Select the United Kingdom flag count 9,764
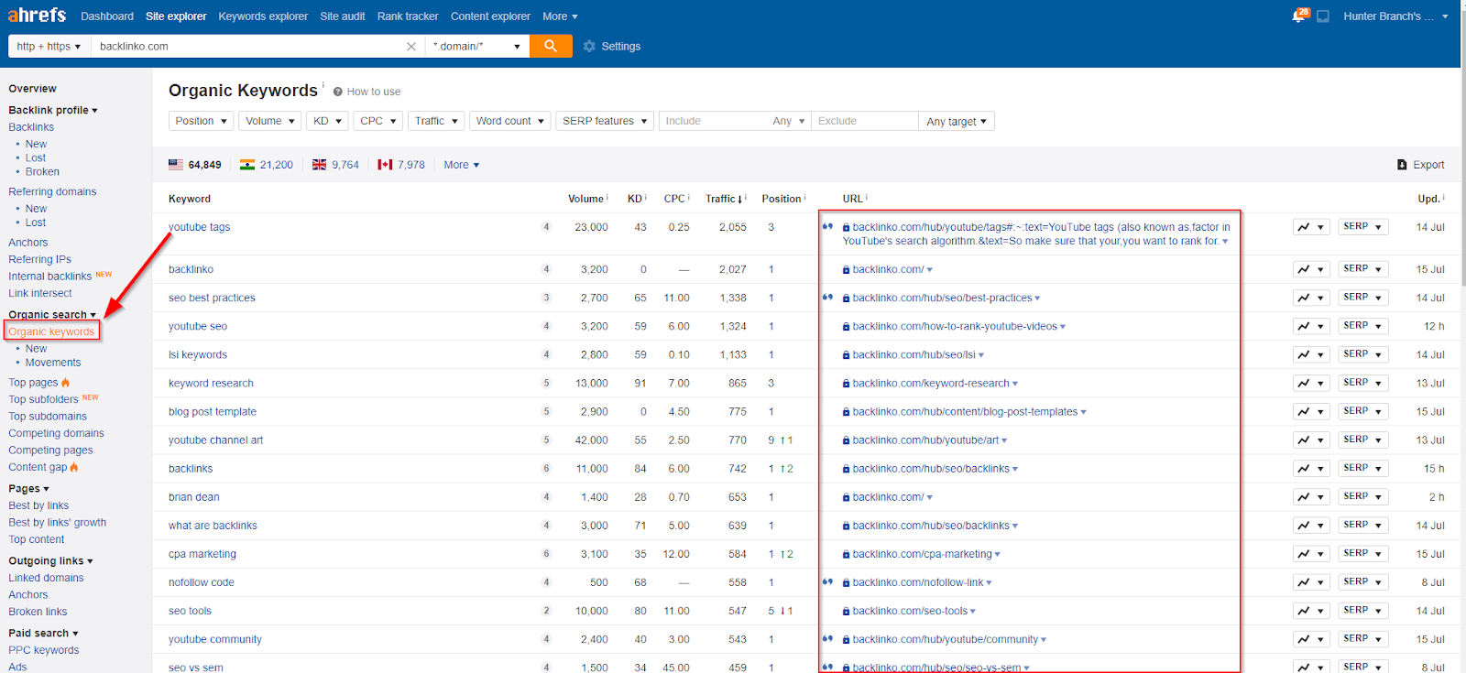 (335, 165)
